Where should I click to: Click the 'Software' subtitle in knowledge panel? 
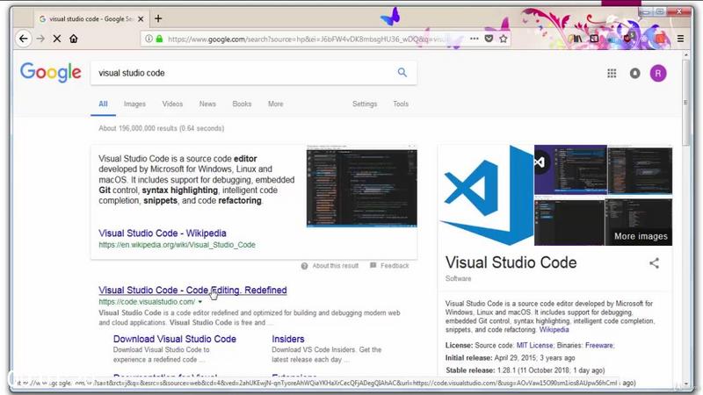coord(458,278)
